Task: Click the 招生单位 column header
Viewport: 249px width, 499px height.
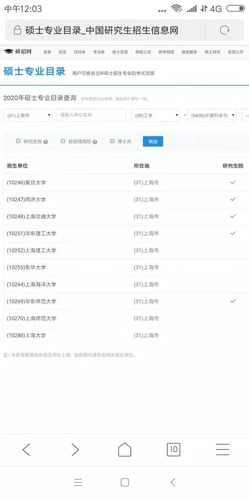Action: click(17, 166)
